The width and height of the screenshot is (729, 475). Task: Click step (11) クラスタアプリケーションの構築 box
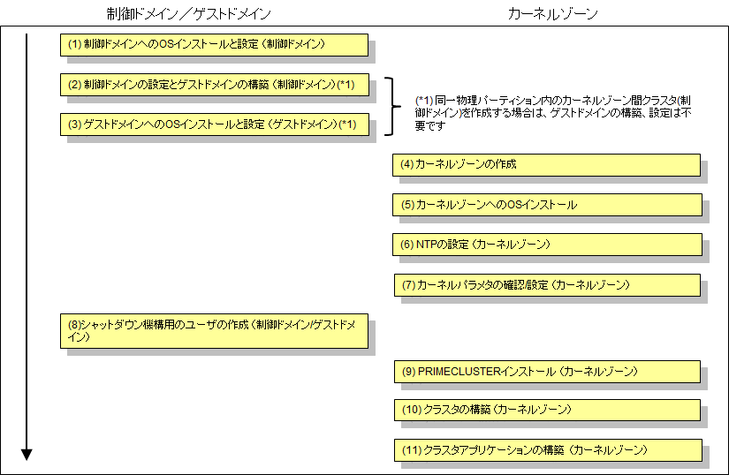pyautogui.click(x=548, y=450)
